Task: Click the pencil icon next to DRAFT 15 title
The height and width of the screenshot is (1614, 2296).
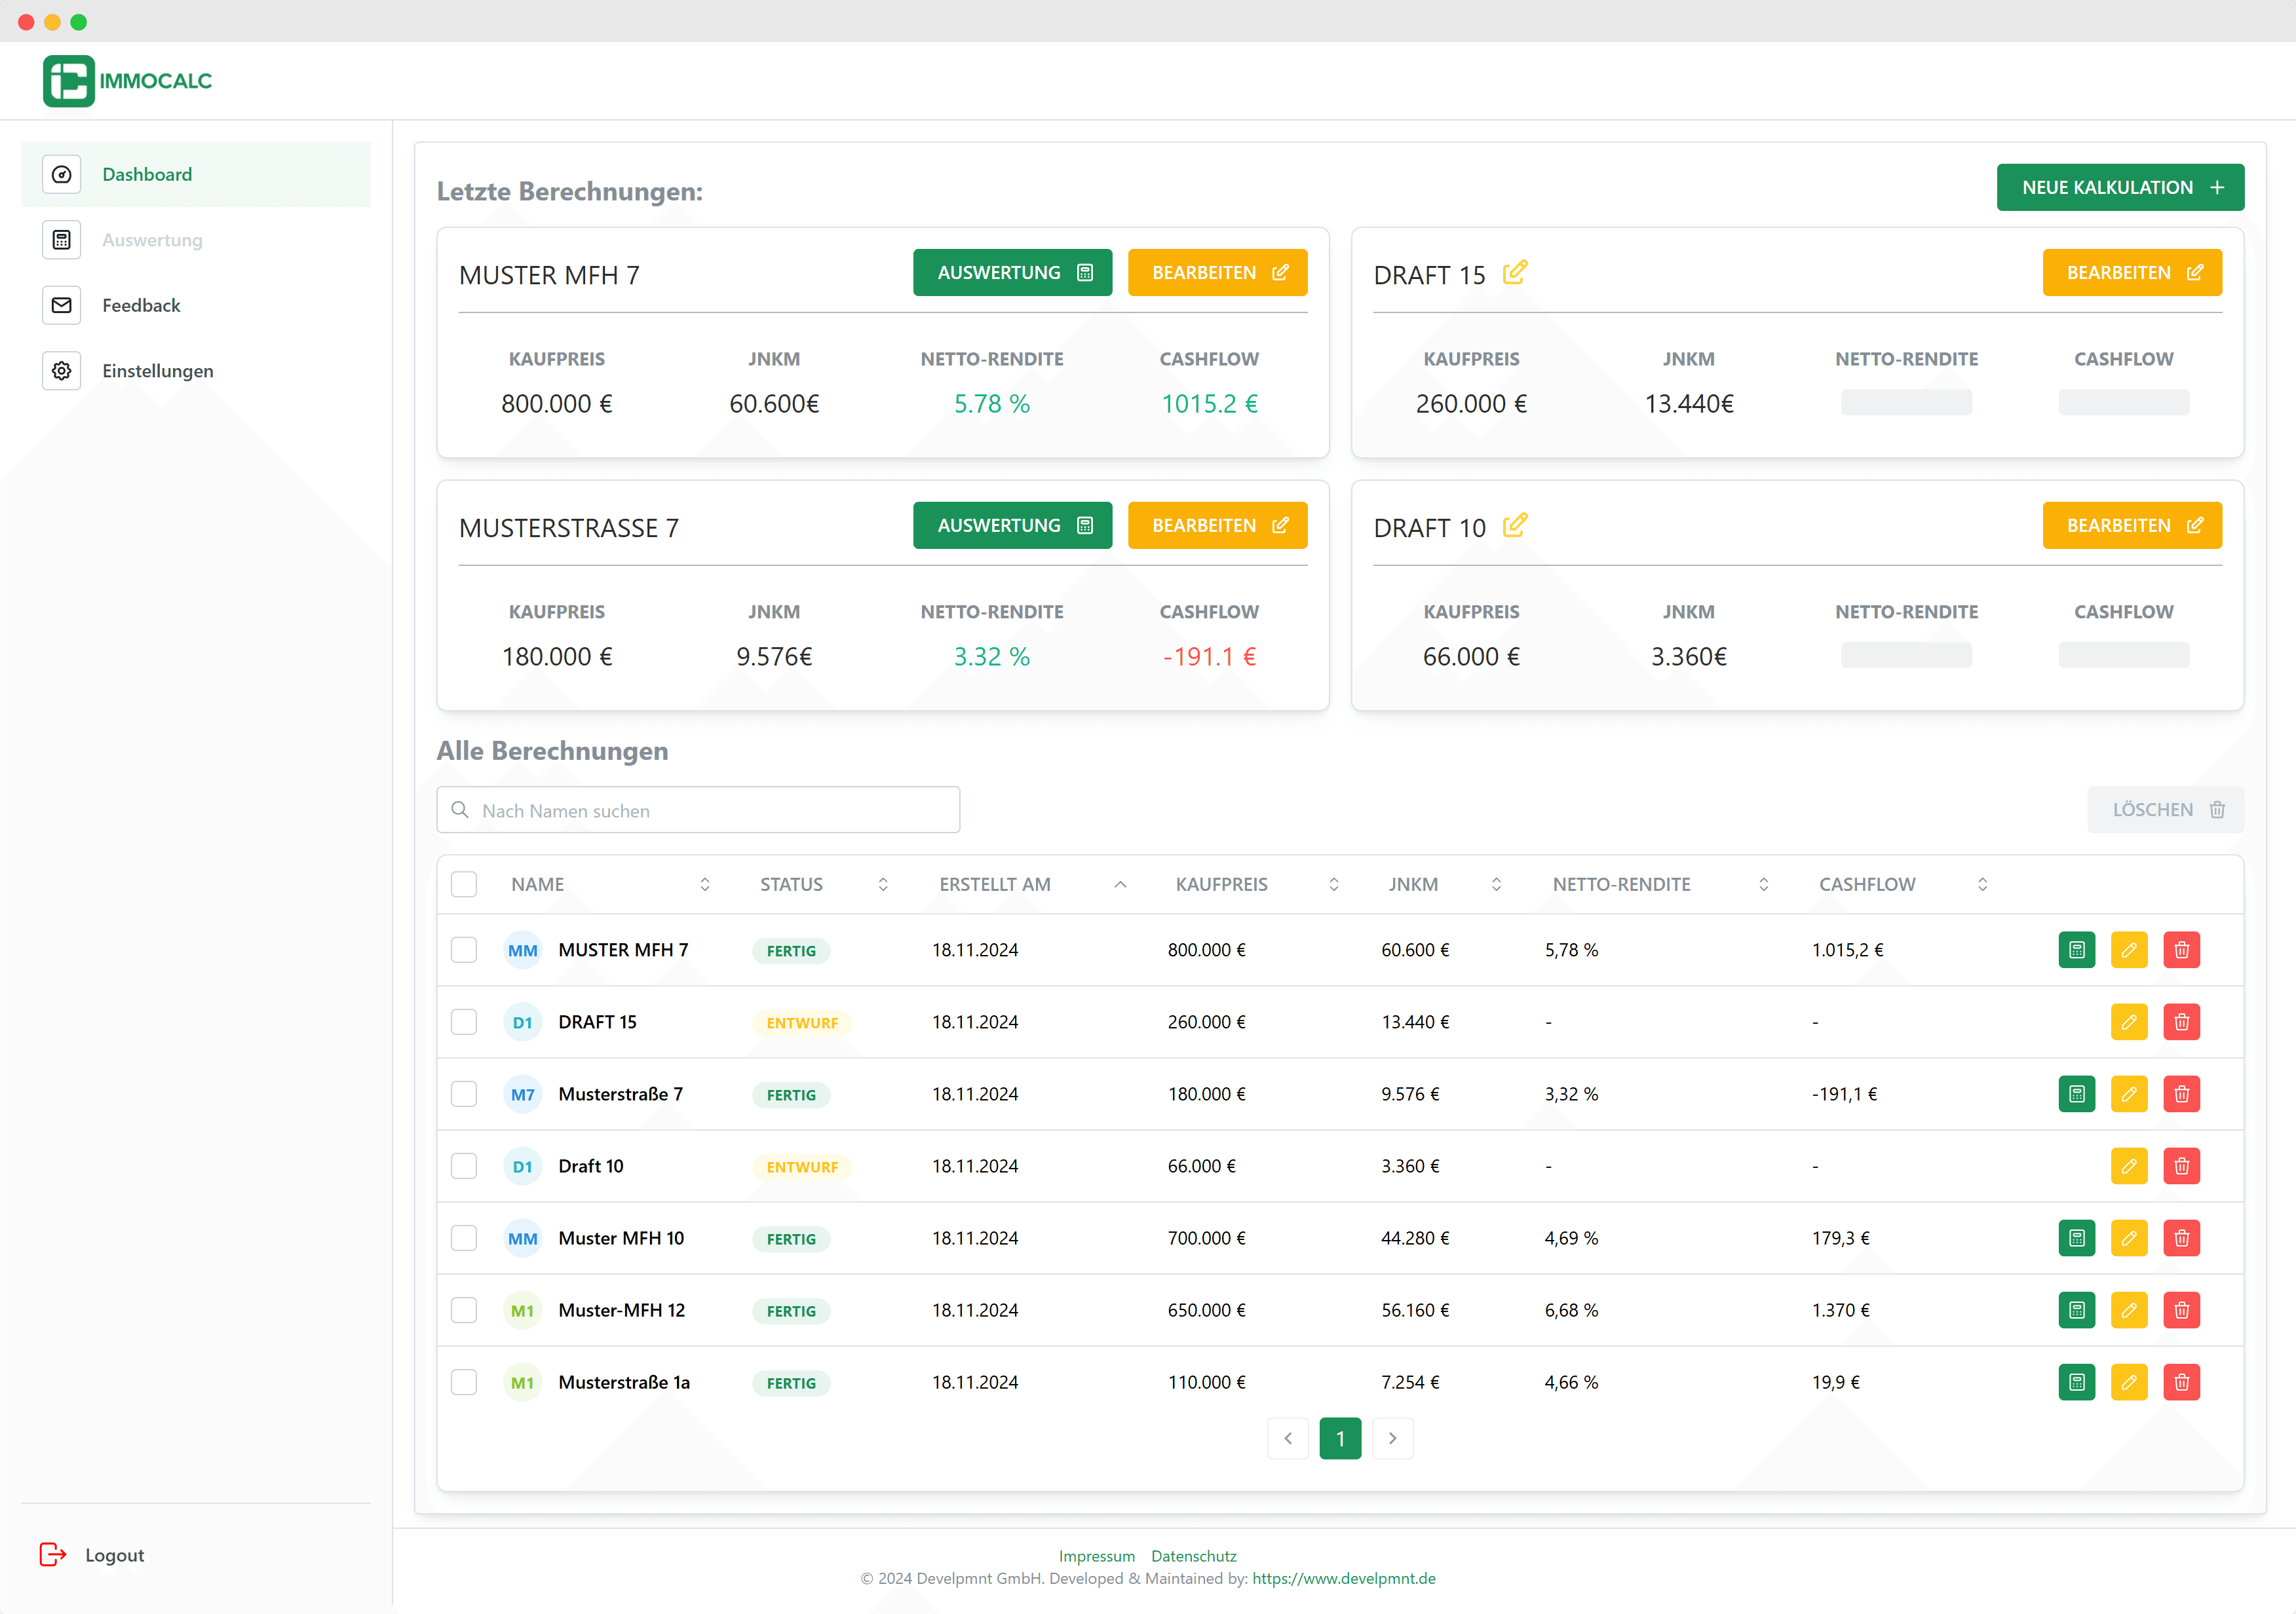Action: 1515,271
